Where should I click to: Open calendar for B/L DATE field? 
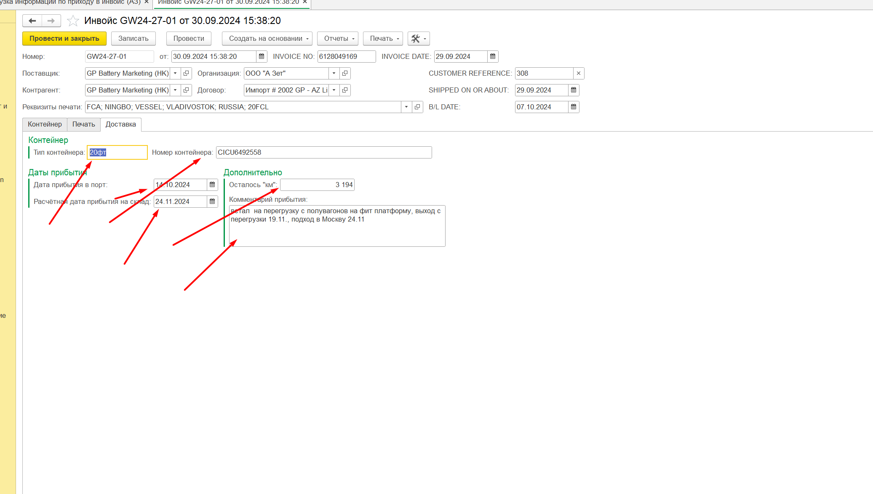574,107
